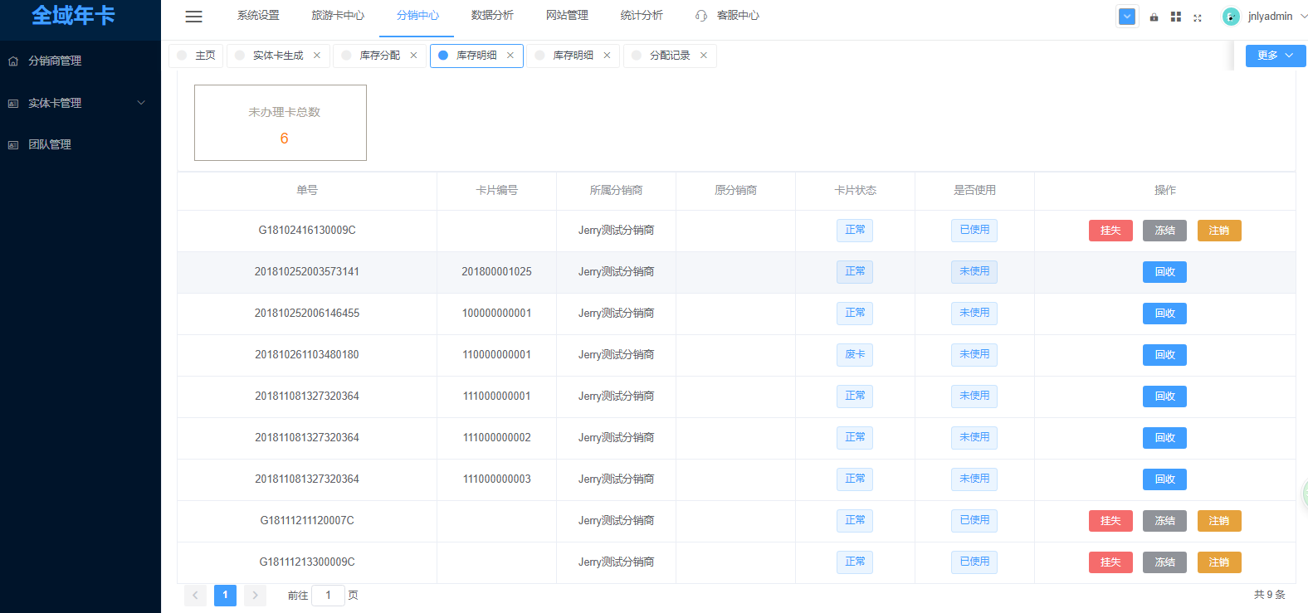
Task: Expand the 更多 dropdown button
Action: (1275, 56)
